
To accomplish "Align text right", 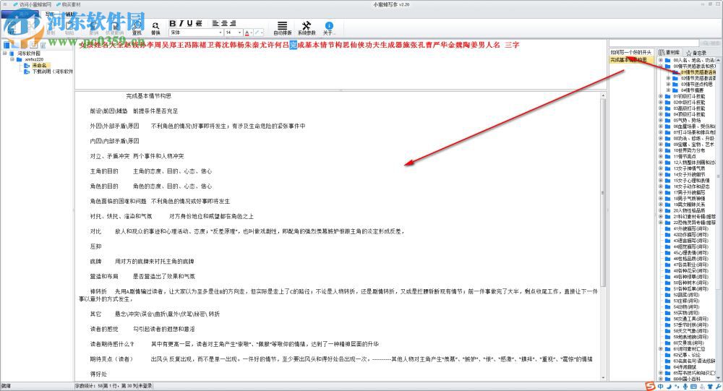I will (233, 24).
